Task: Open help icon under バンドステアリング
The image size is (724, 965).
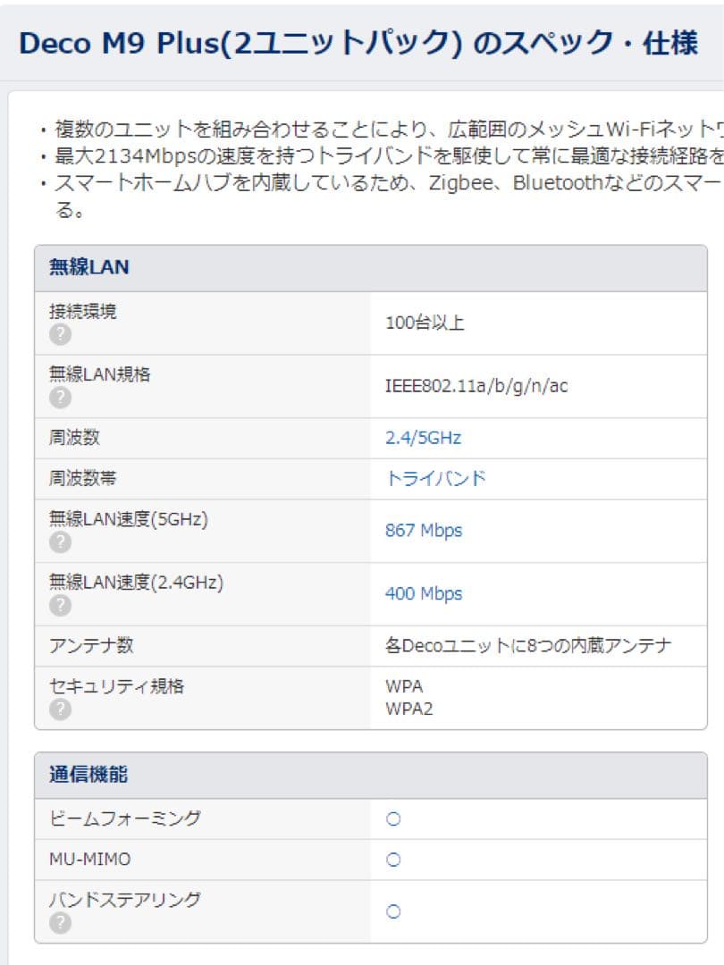Action: 60,923
